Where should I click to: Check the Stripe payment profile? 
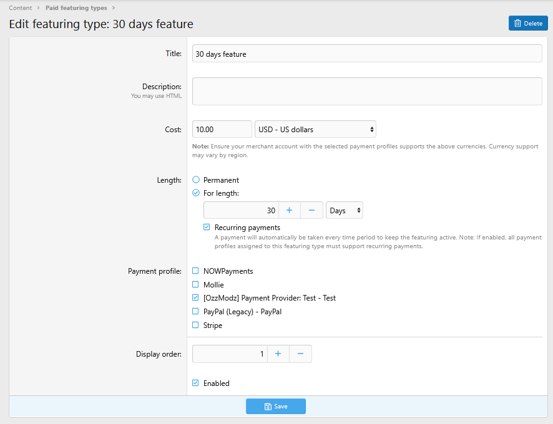point(195,325)
